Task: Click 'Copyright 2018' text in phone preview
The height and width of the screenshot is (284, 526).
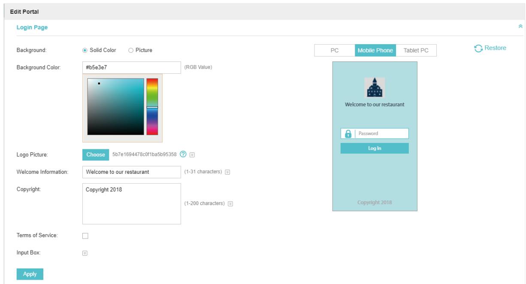Action: click(375, 202)
